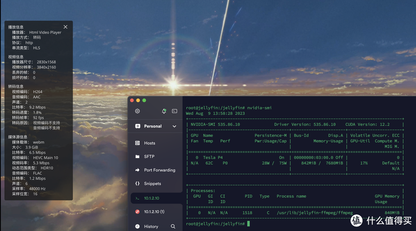Select the '3840x2160' resolution value
416x231 pixels.
tap(46, 67)
